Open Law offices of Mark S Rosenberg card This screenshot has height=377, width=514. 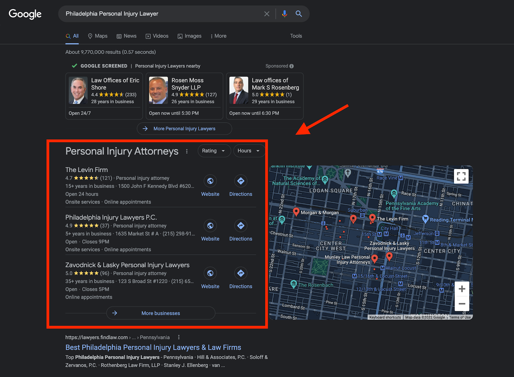point(265,96)
